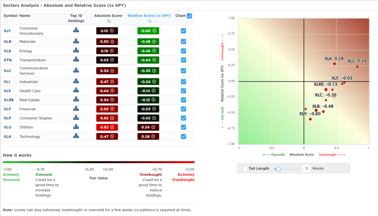378x216 pixels.
Task: Uncheck chart checkbox for Consumer Staples
Action: click(183, 118)
